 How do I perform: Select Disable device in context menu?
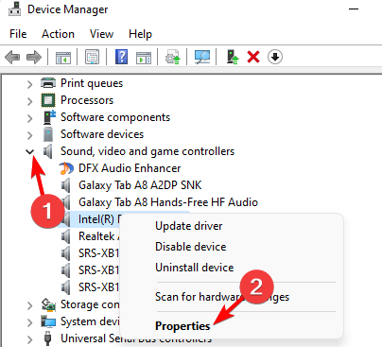point(191,247)
